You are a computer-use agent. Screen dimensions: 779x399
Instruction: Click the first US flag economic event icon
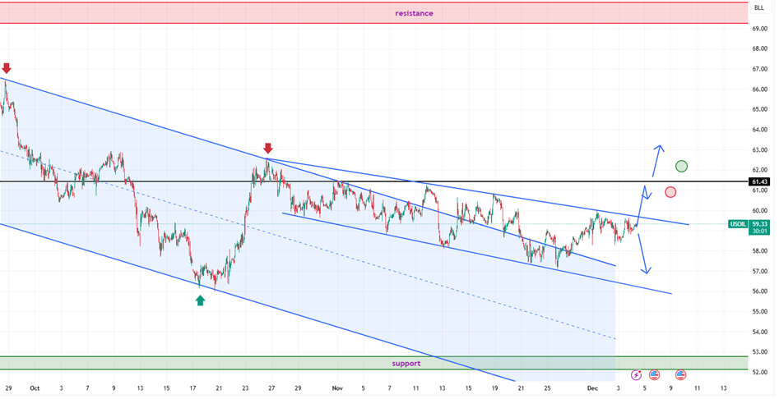click(x=655, y=374)
